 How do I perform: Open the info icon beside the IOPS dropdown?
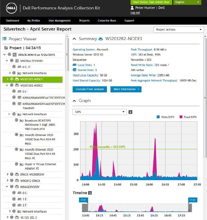(x=130, y=112)
